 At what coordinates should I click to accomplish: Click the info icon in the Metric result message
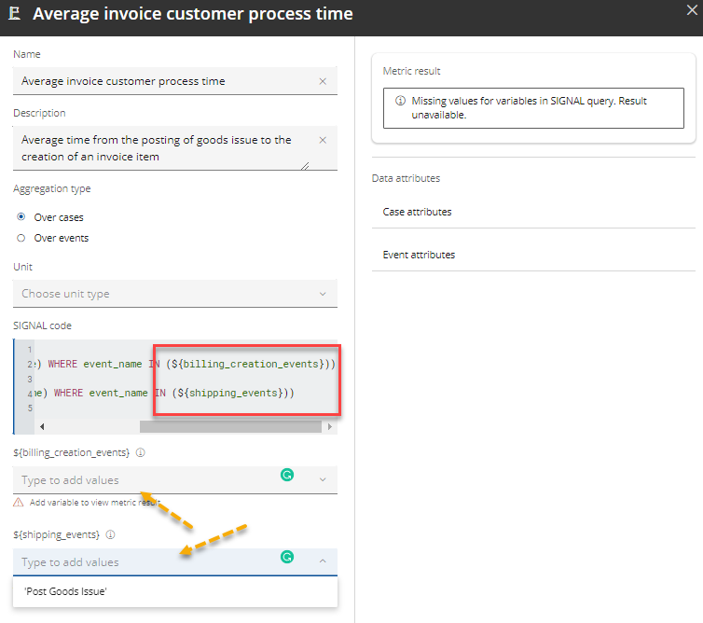pyautogui.click(x=400, y=101)
